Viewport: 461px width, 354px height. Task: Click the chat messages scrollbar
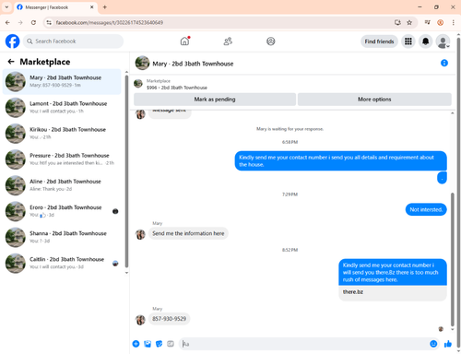453,260
